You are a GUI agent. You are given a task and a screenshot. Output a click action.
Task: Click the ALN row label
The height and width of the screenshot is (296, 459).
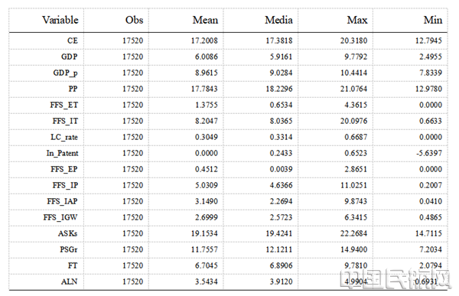click(70, 281)
